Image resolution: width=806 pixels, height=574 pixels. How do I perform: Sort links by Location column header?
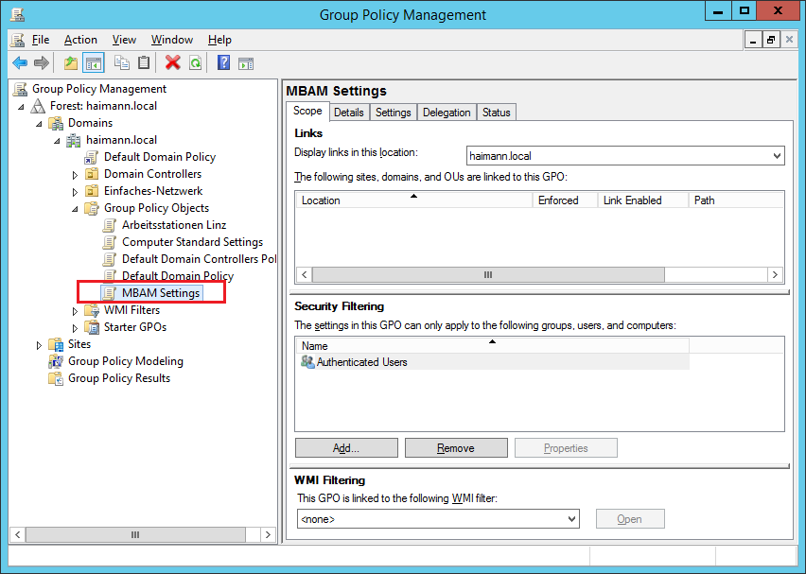pyautogui.click(x=413, y=200)
